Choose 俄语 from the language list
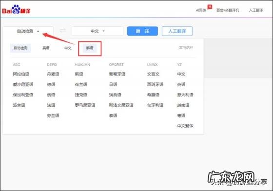This screenshot has width=273, height=191. point(51,95)
